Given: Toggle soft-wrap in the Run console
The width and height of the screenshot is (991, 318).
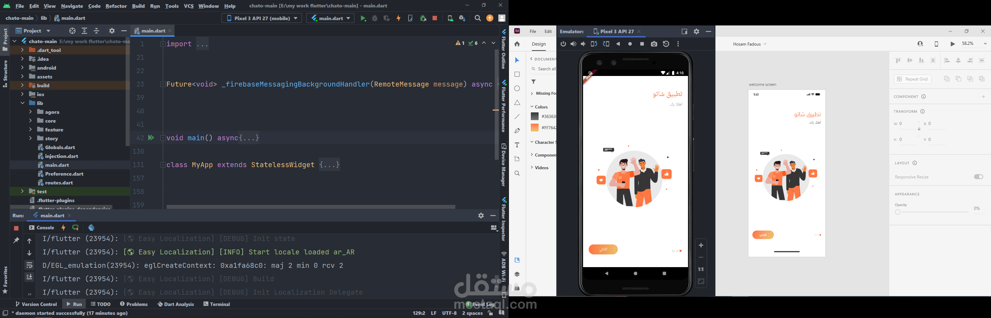Looking at the screenshot, I should click(29, 265).
